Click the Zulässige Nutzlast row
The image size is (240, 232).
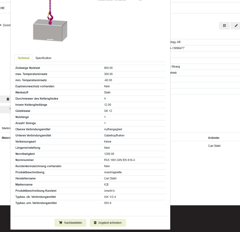click(28, 68)
